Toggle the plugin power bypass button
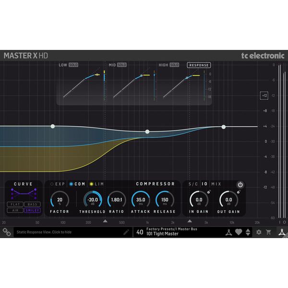 pos(240,185)
